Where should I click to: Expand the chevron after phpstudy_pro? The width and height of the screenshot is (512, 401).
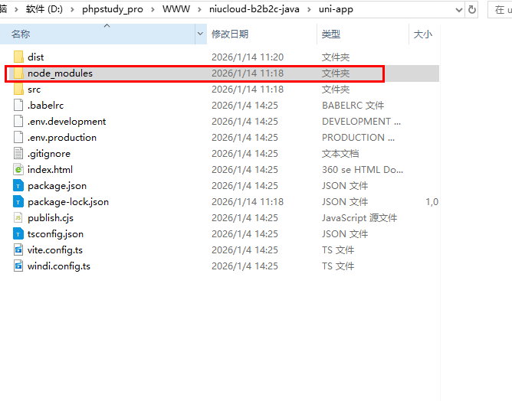153,9
